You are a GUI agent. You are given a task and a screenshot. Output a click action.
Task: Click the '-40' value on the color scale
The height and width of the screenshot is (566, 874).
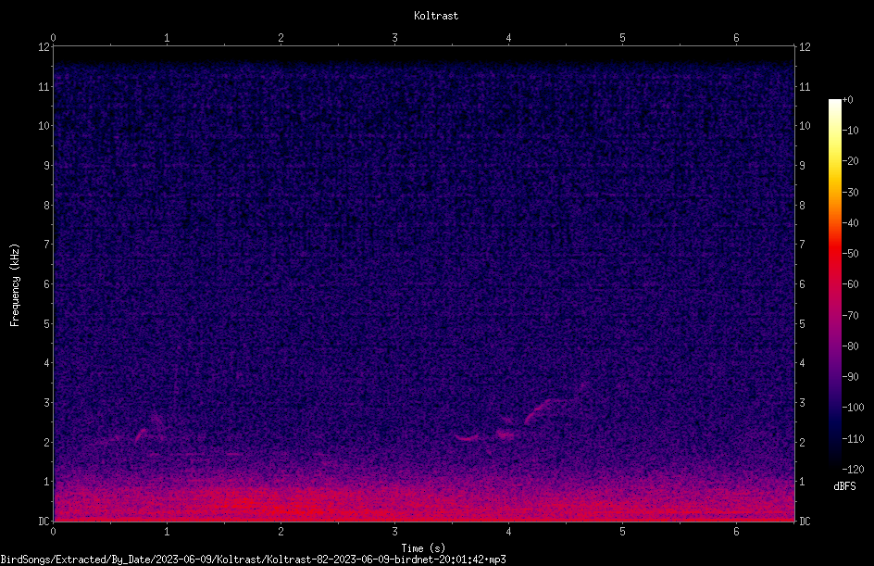pos(850,223)
